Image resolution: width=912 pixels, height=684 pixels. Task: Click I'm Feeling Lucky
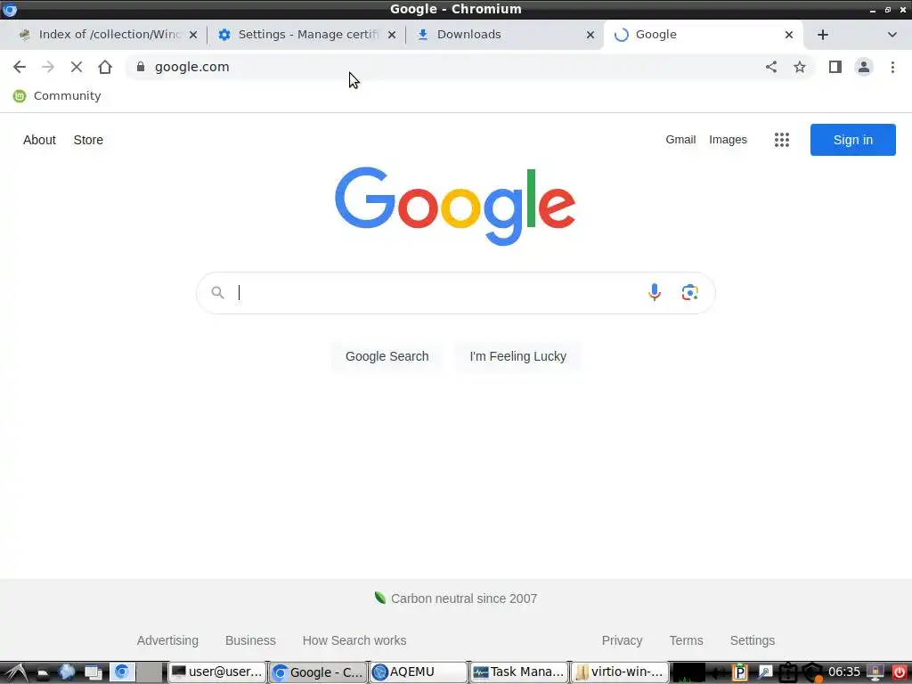pyautogui.click(x=517, y=356)
